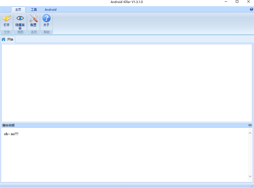Click the 视图 group label
Viewport: 254px width, 188px height.
click(20, 32)
